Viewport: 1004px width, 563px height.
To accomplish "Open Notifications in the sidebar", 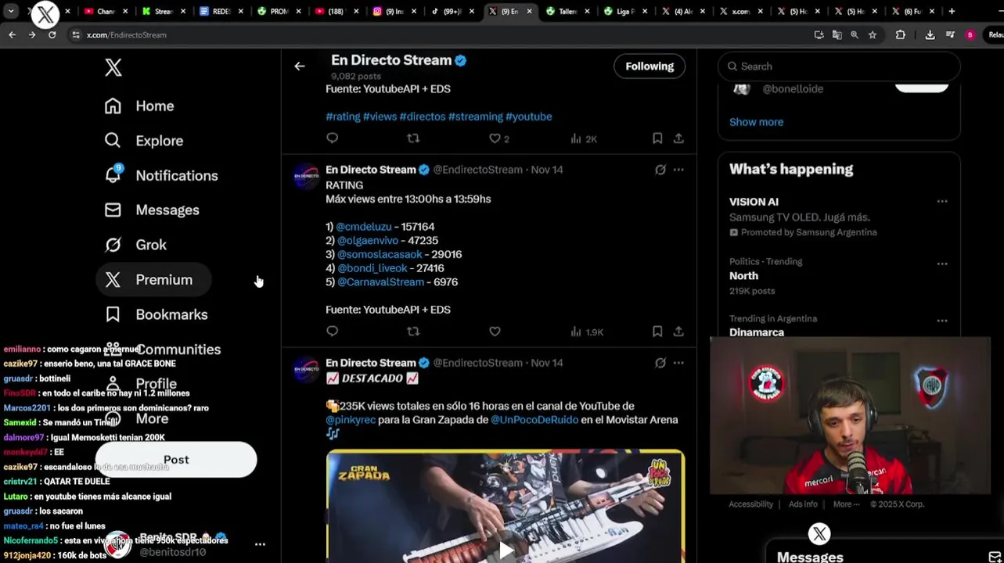I will click(x=161, y=176).
